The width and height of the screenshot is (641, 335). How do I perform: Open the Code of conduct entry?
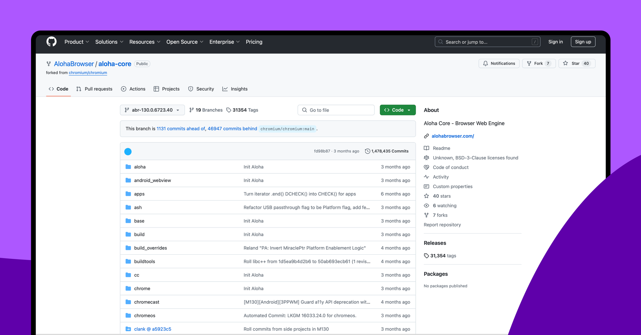tap(451, 167)
